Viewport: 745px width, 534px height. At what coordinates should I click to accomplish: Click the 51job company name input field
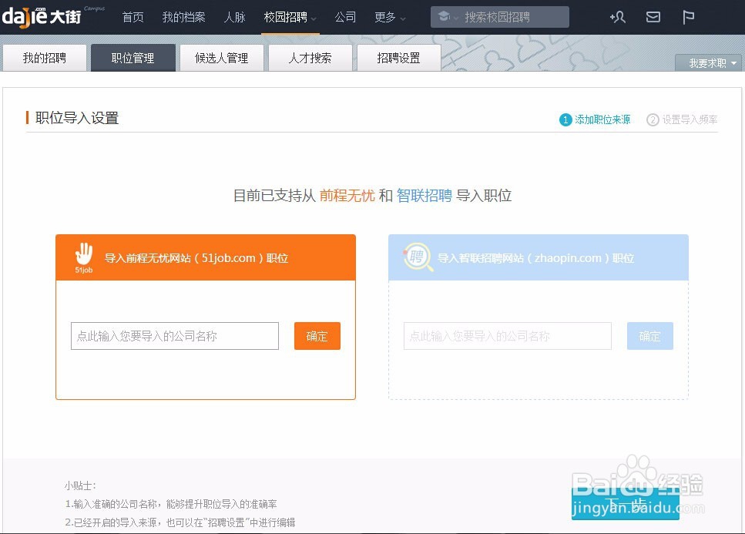click(x=175, y=336)
